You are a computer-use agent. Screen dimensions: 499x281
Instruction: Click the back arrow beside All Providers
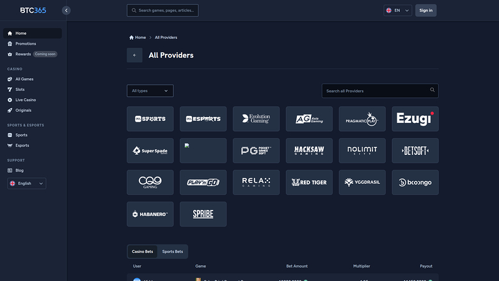pos(134,55)
